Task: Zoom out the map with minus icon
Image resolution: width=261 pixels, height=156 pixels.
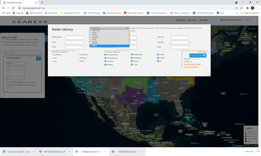Action: click(x=255, y=50)
